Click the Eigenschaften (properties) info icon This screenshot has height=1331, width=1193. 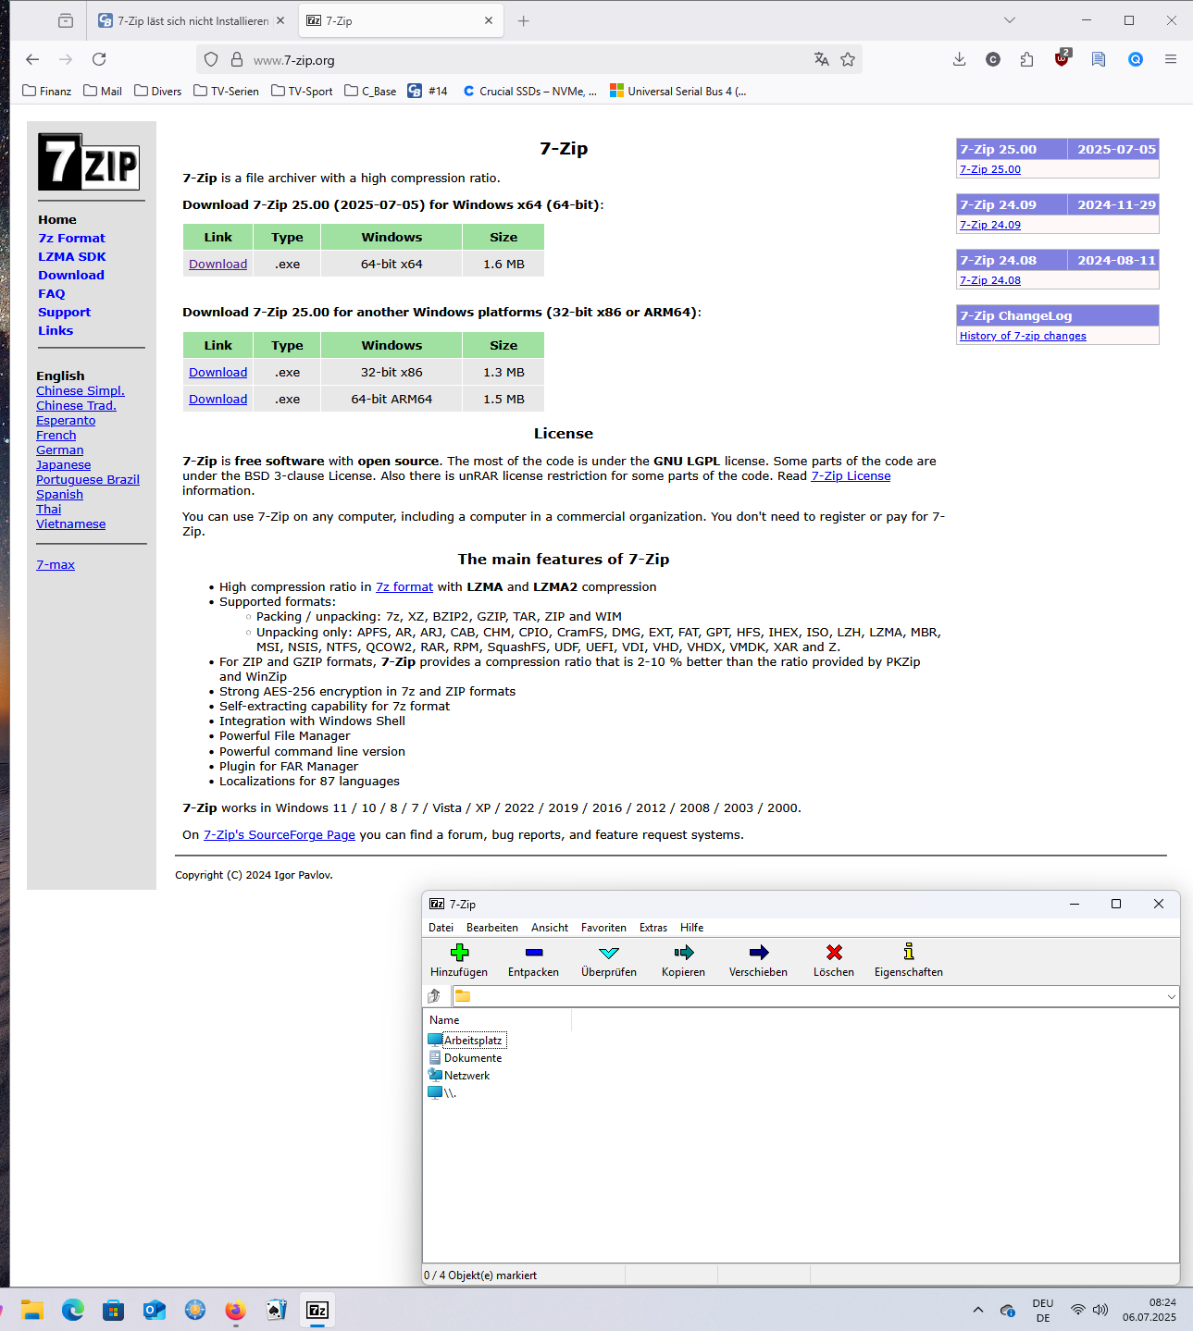pos(909,951)
